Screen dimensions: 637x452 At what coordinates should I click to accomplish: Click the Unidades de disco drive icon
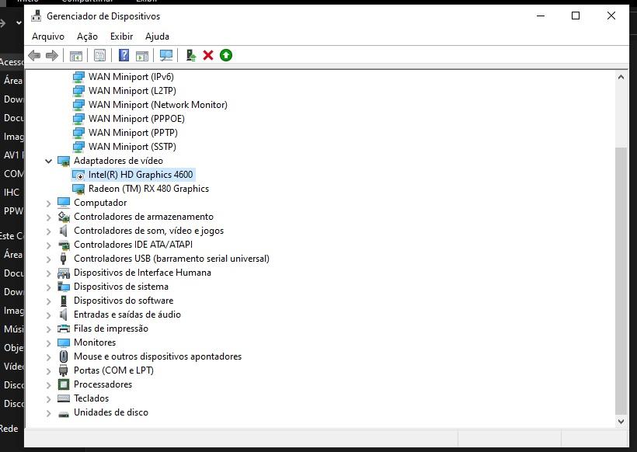coord(64,414)
